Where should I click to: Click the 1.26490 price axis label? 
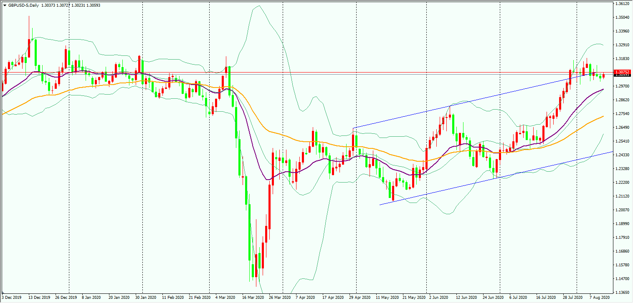[x=622, y=128]
